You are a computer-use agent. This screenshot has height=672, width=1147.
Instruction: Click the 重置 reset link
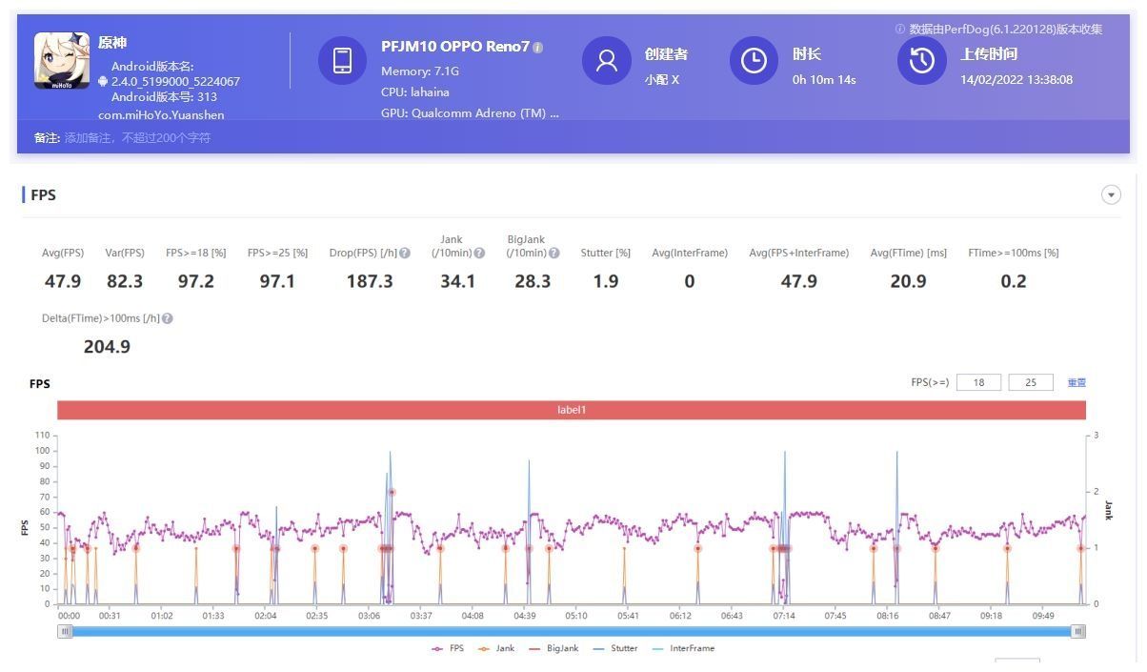[x=1077, y=383]
